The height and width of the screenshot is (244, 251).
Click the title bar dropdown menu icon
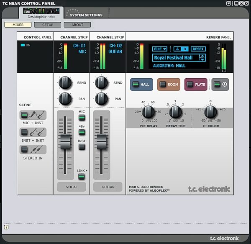click(x=228, y=3)
